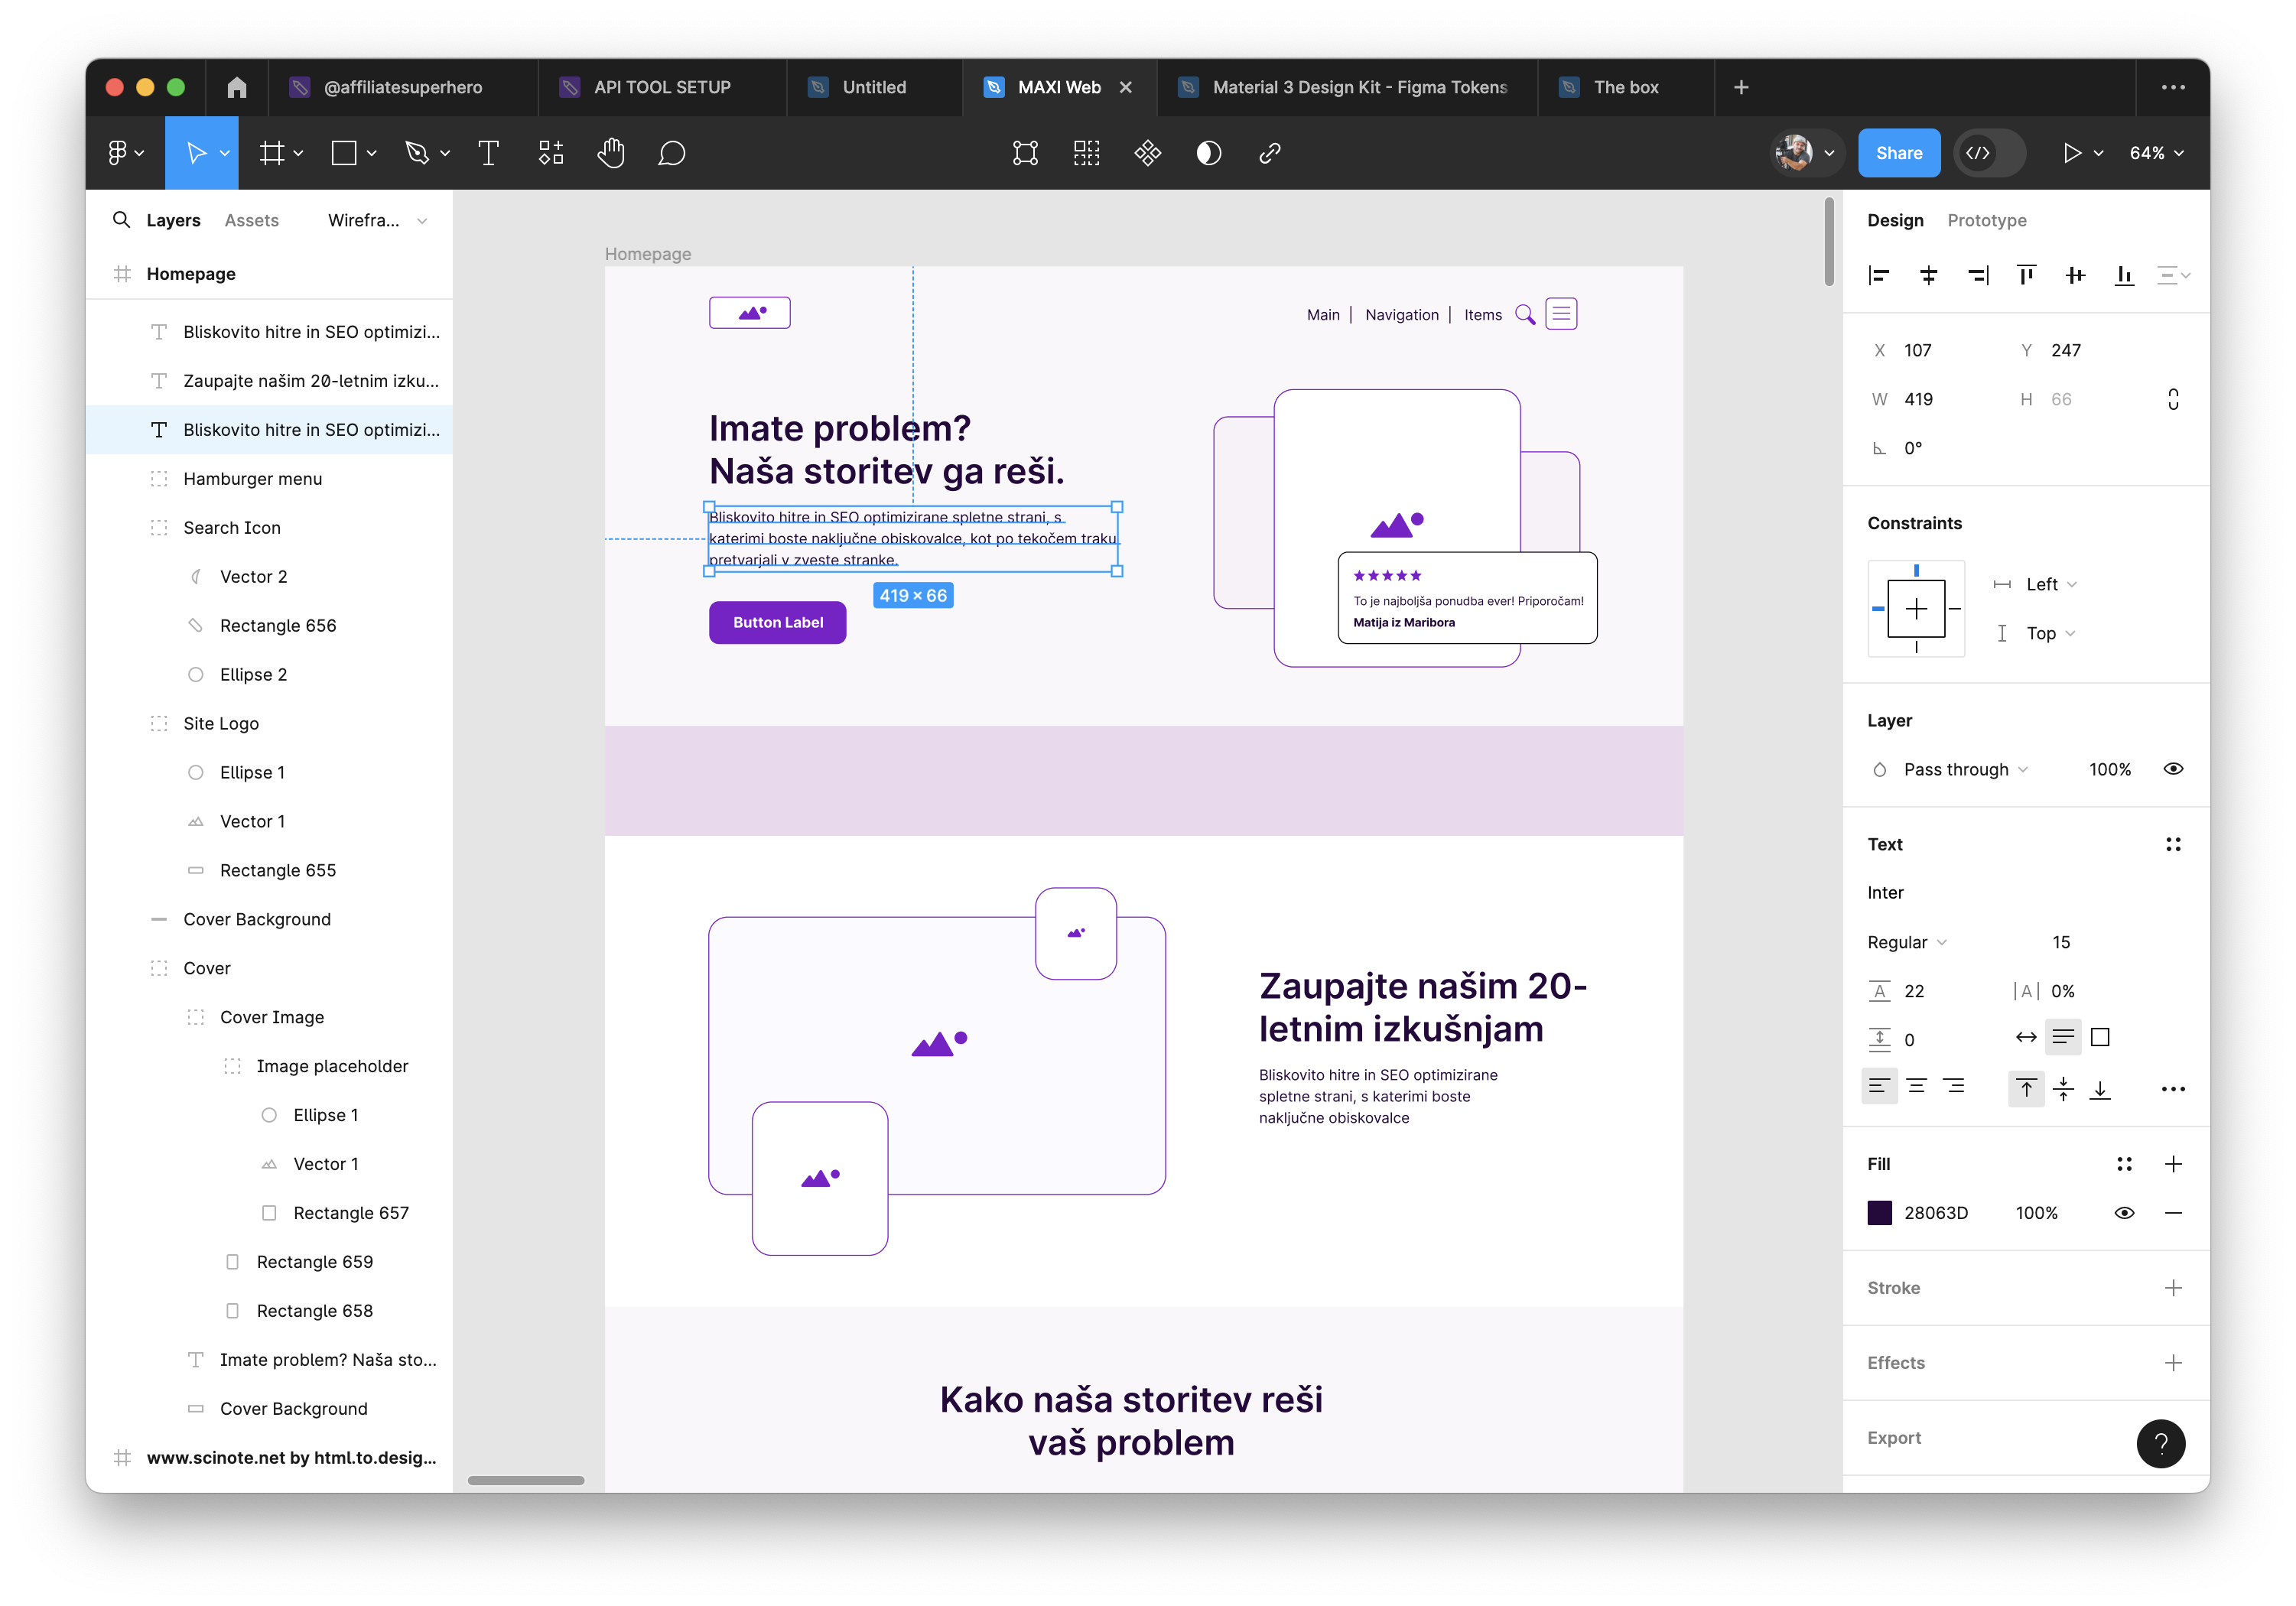Select the Hand tool
Image resolution: width=2296 pixels, height=1606 pixels.
(610, 153)
